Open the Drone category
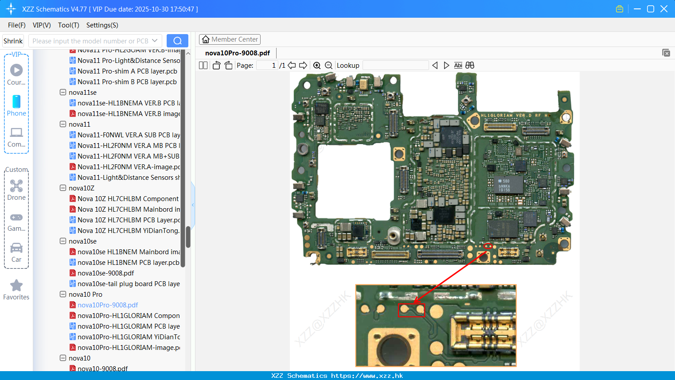The image size is (675, 380). (16, 190)
